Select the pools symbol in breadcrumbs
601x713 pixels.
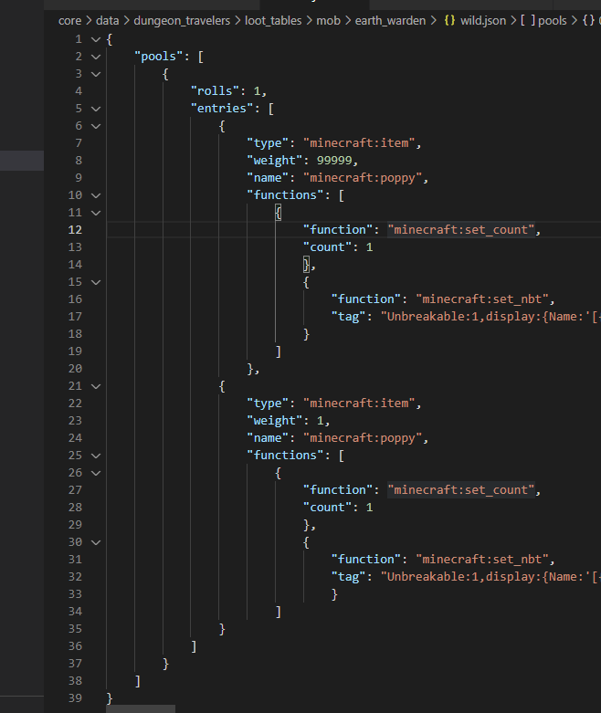pos(553,20)
